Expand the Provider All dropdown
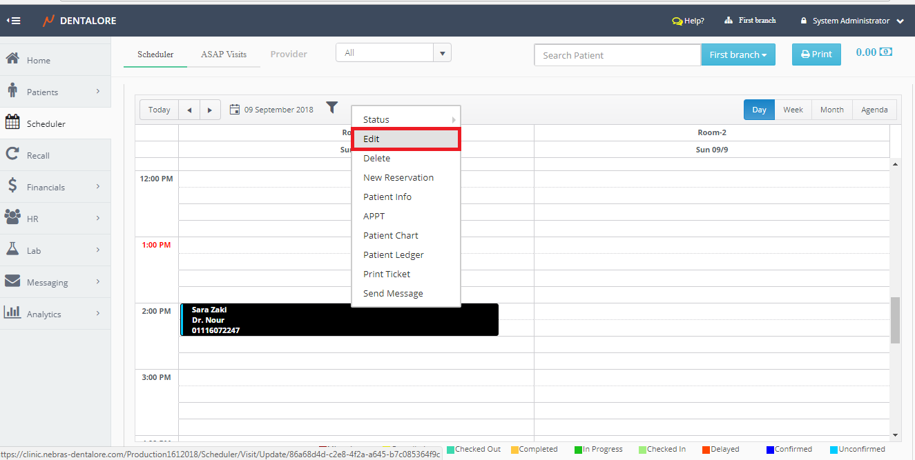915x460 pixels. click(x=442, y=53)
